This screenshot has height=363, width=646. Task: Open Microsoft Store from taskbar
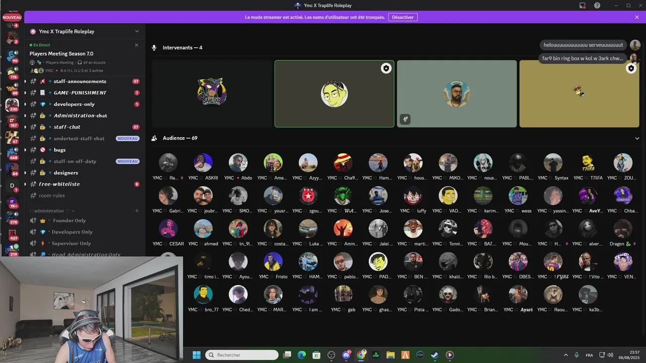pyautogui.click(x=316, y=355)
